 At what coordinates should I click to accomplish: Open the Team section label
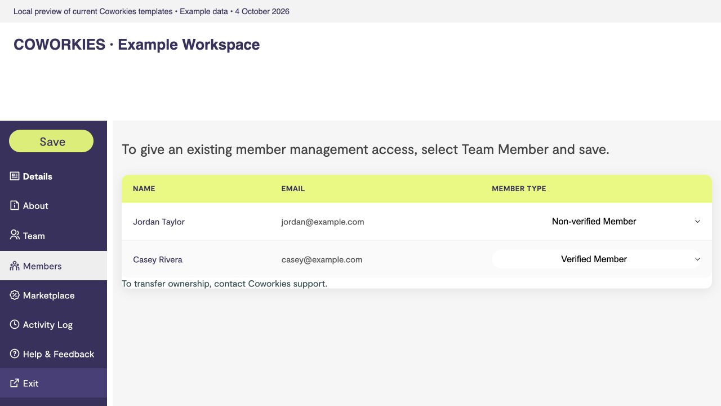[x=34, y=236]
